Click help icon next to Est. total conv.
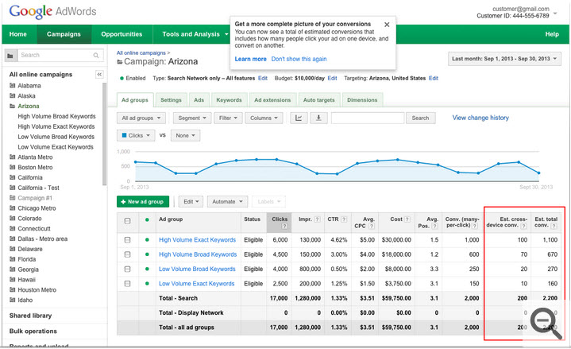Image resolution: width=571 pixels, height=349 pixels. 554,226
